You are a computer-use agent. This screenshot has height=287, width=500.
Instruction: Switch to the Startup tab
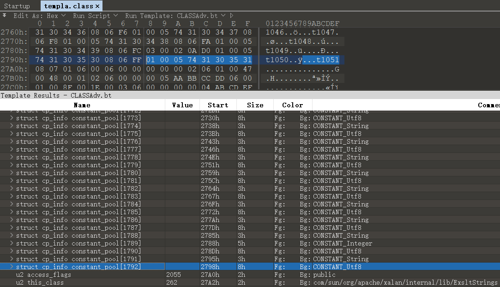18,6
